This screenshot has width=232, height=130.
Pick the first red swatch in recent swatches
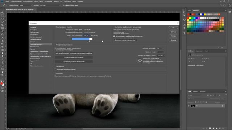tap(188, 14)
